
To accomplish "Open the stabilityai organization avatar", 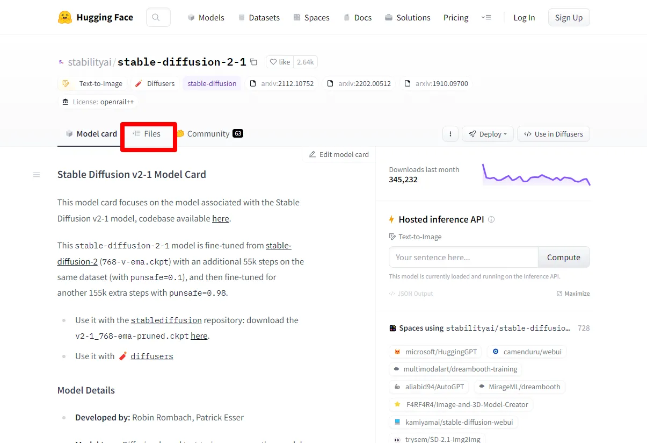I will (61, 62).
